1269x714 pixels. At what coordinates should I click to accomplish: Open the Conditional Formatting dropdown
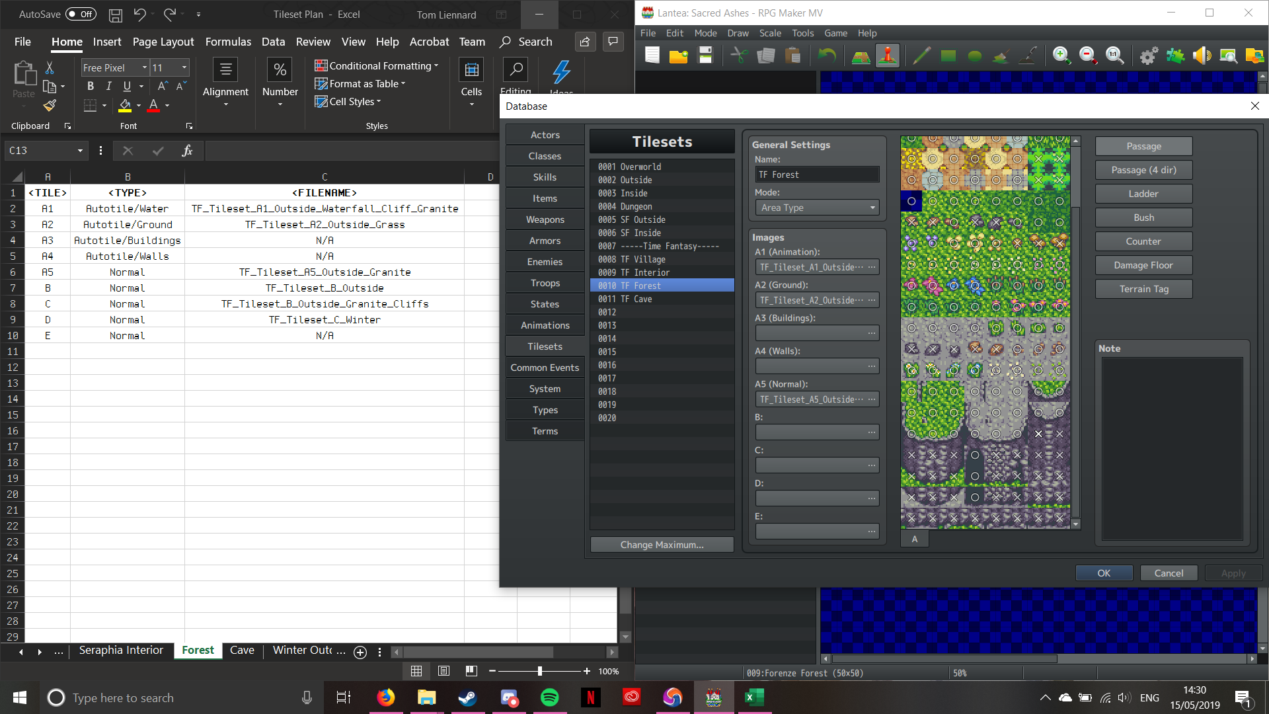point(377,66)
